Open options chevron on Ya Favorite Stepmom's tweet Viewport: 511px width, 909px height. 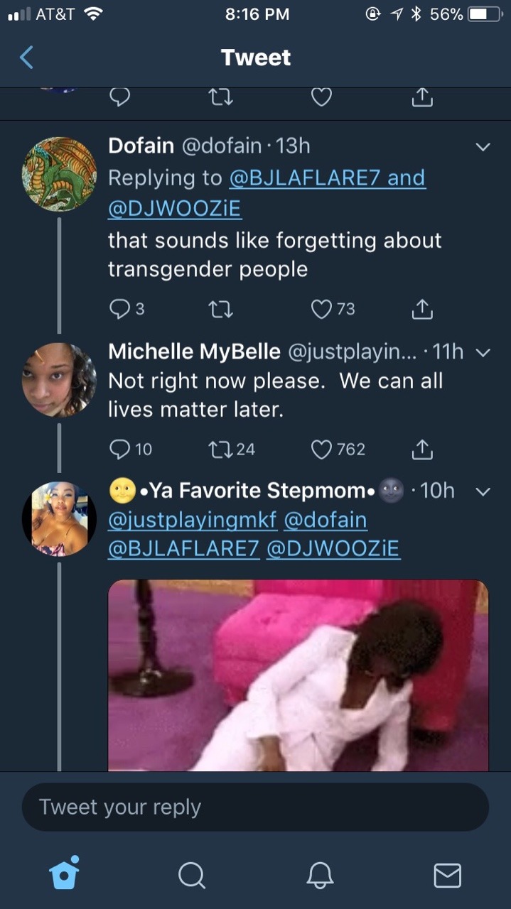pyautogui.click(x=483, y=491)
